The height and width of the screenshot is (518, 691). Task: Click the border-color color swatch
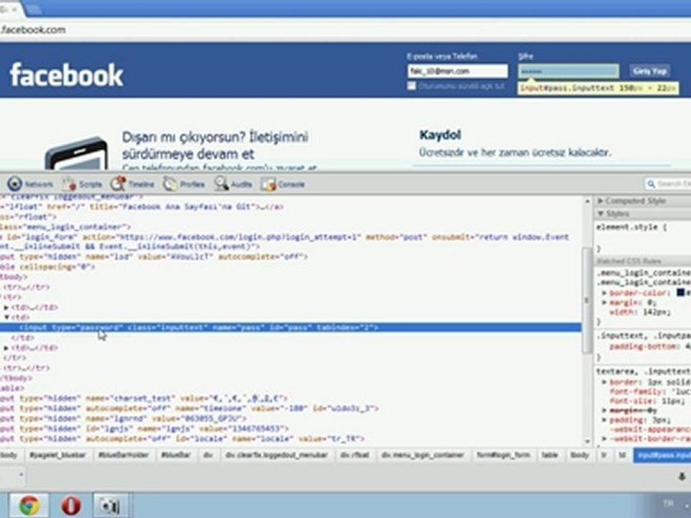click(x=681, y=293)
